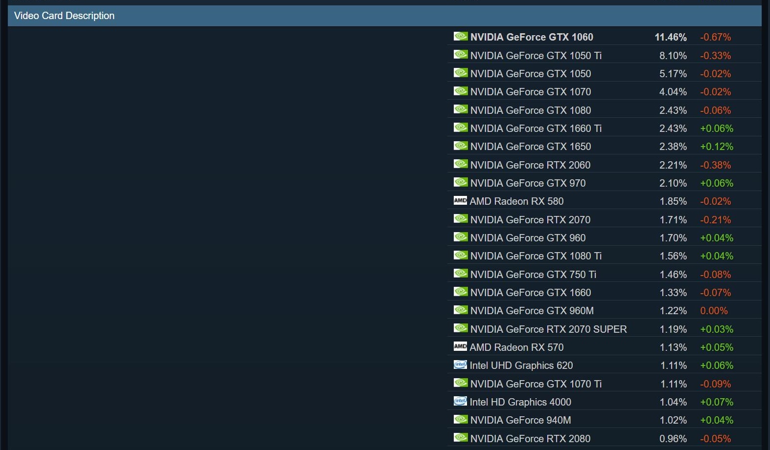Click the 0.96% share for RTX 2080
This screenshot has height=450, width=770.
[x=673, y=439]
